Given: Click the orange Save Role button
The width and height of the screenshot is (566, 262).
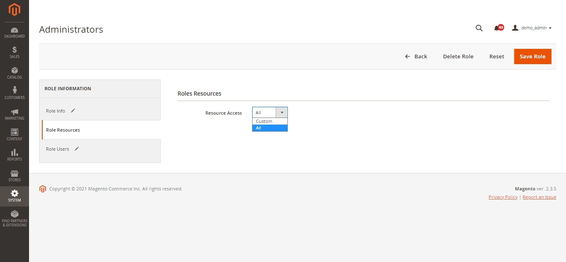Looking at the screenshot, I should click(533, 56).
